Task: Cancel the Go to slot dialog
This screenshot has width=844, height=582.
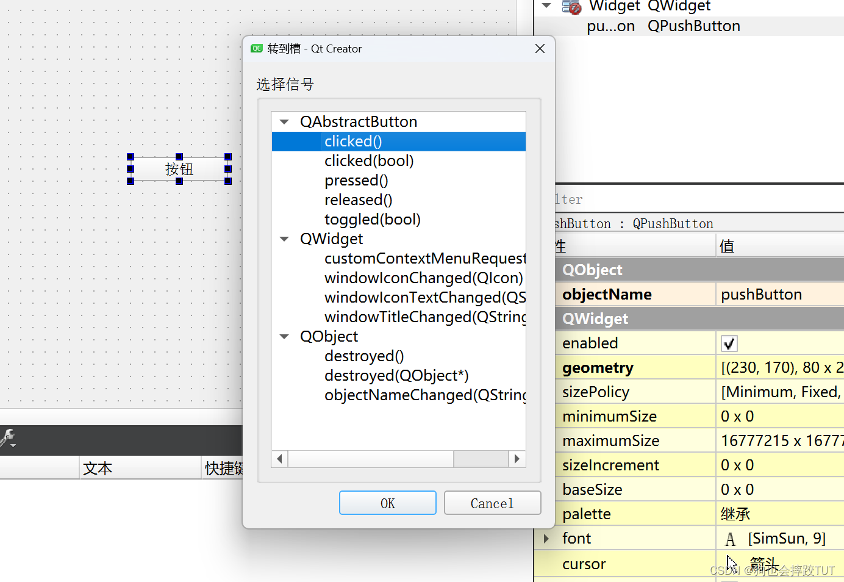Action: (492, 503)
